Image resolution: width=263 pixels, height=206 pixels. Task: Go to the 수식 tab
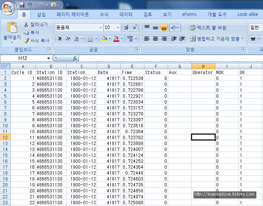click(x=104, y=14)
